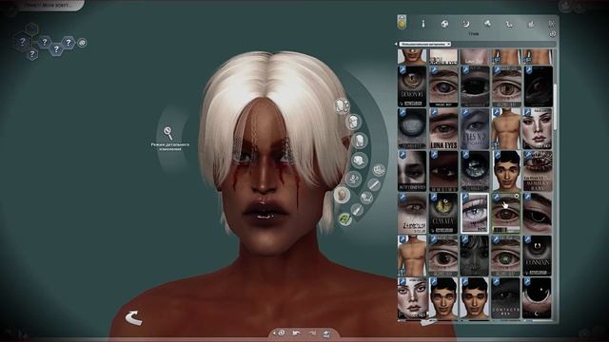Select the cloudy blind eye thumbnail

coord(412,129)
